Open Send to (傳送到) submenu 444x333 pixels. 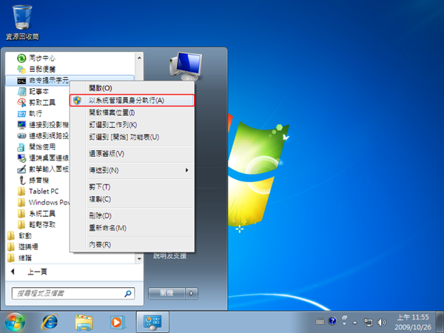(132, 170)
